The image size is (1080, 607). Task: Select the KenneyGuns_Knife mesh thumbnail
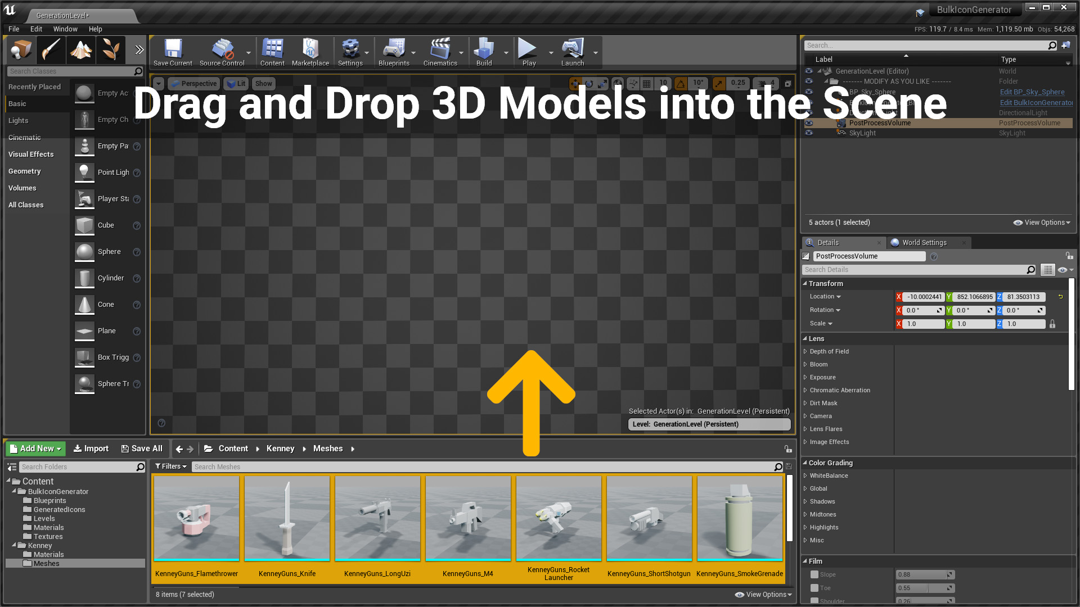[x=287, y=518]
